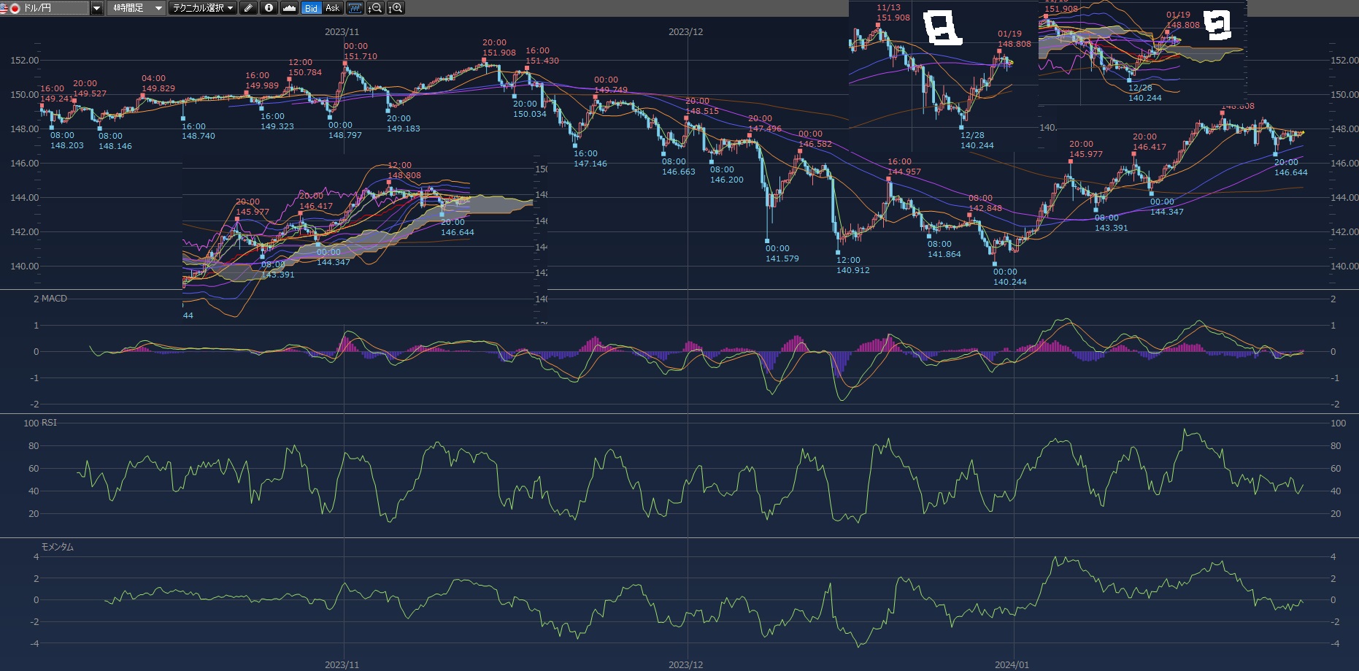The width and height of the screenshot is (1359, 671).
Task: Click the vertical zoom out magnifier
Action: coord(375,8)
